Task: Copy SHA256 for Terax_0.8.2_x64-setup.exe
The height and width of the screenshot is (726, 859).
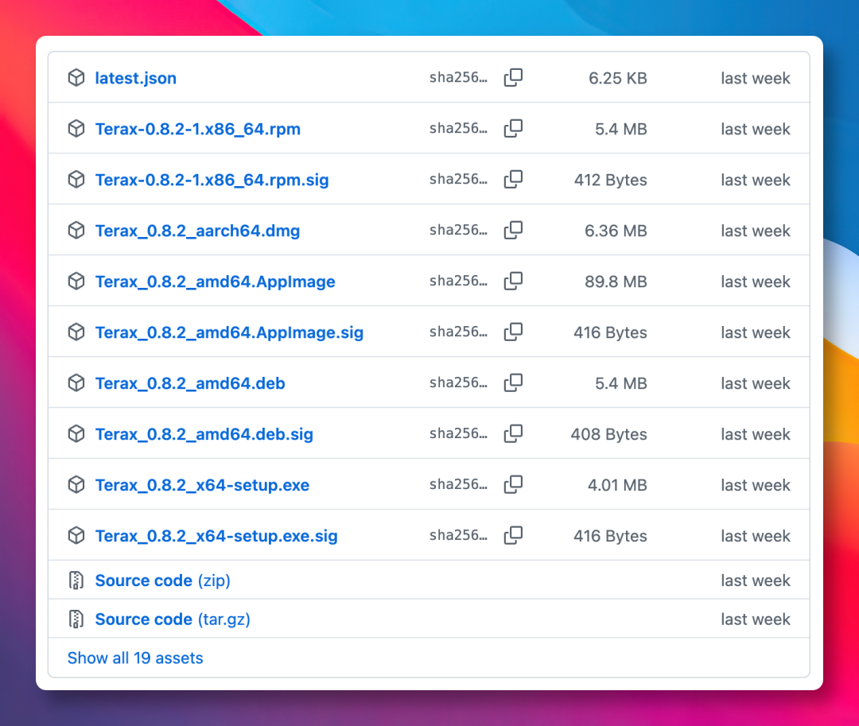Action: (x=513, y=485)
